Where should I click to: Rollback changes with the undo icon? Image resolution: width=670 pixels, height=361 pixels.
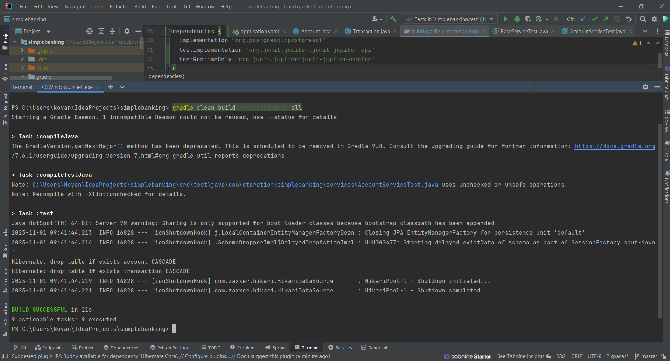[x=629, y=19]
